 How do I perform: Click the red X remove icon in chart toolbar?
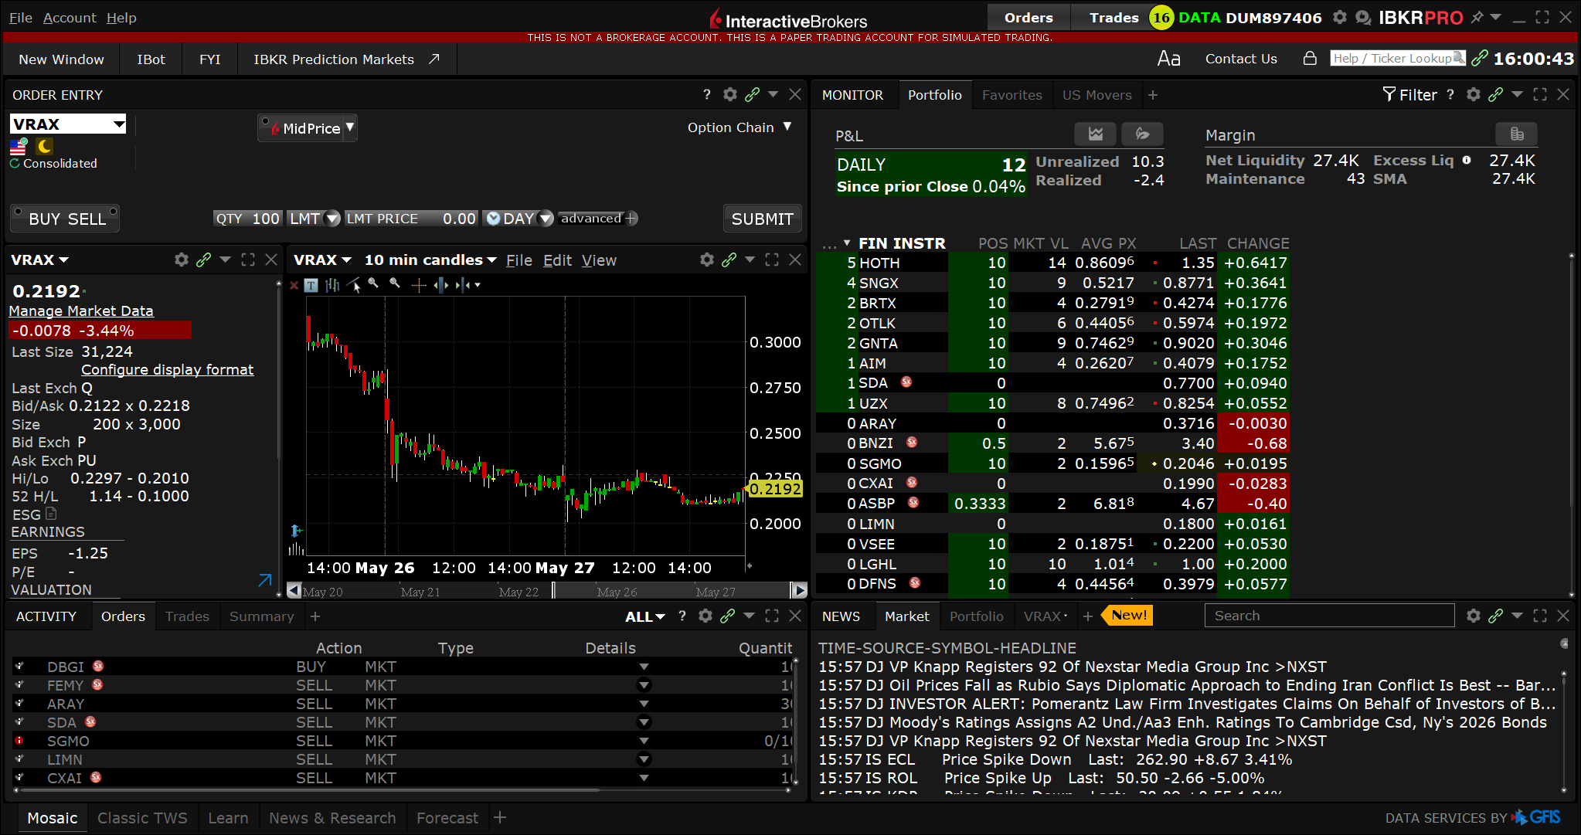pos(294,285)
